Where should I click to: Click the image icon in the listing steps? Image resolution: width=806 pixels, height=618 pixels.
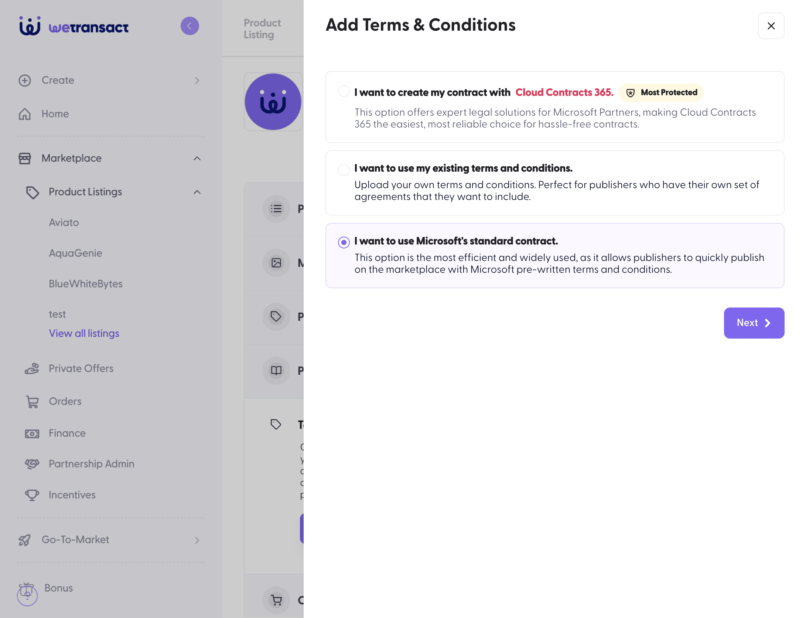click(276, 263)
